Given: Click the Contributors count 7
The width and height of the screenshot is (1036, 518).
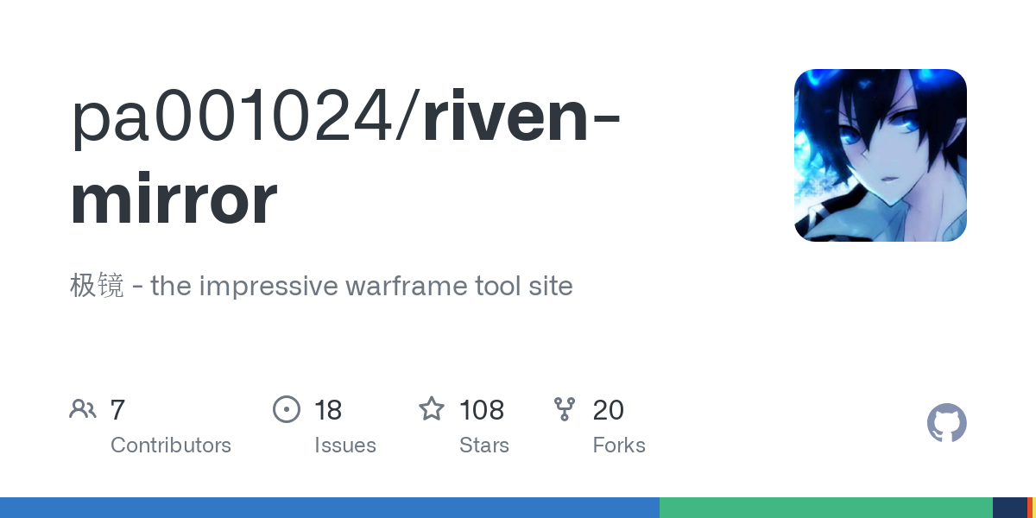Looking at the screenshot, I should click(117, 410).
